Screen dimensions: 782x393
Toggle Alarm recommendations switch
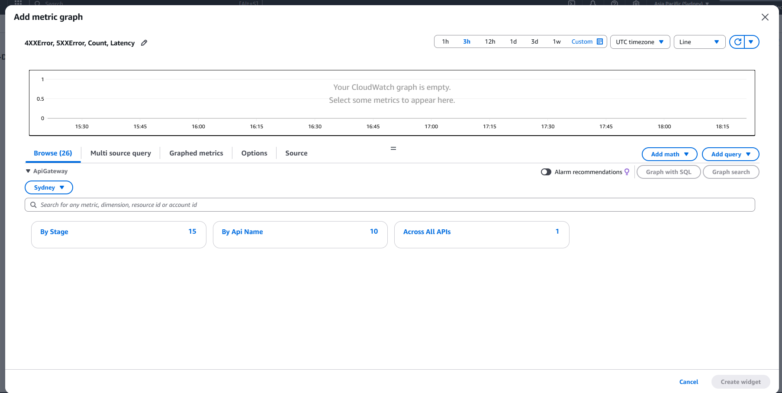546,172
